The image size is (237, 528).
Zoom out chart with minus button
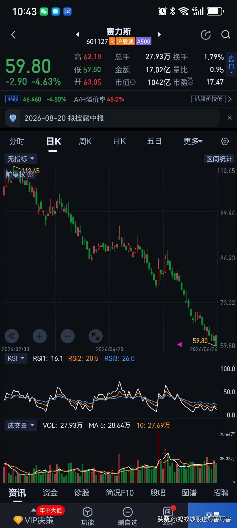pos(67,336)
